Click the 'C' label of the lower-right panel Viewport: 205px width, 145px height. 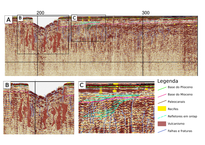pos(82,85)
